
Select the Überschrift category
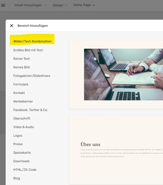[22, 118]
